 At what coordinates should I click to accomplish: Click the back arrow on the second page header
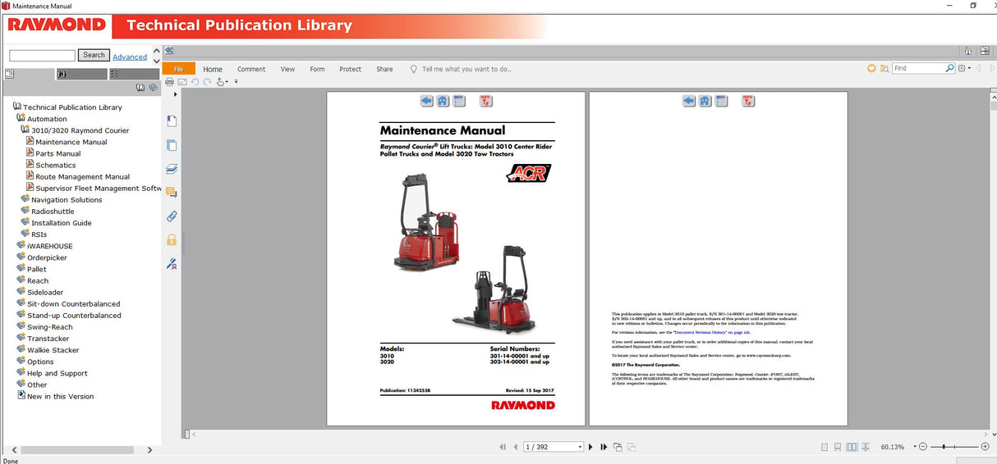[x=689, y=101]
